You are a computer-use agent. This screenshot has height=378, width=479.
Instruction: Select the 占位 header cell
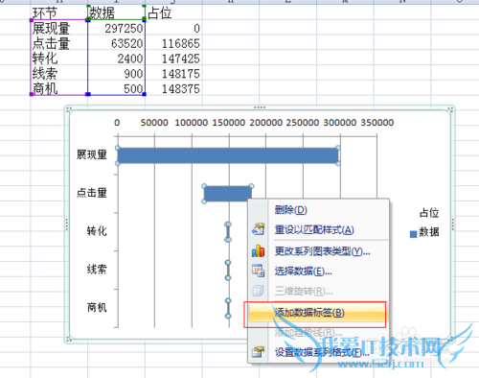click(x=173, y=12)
